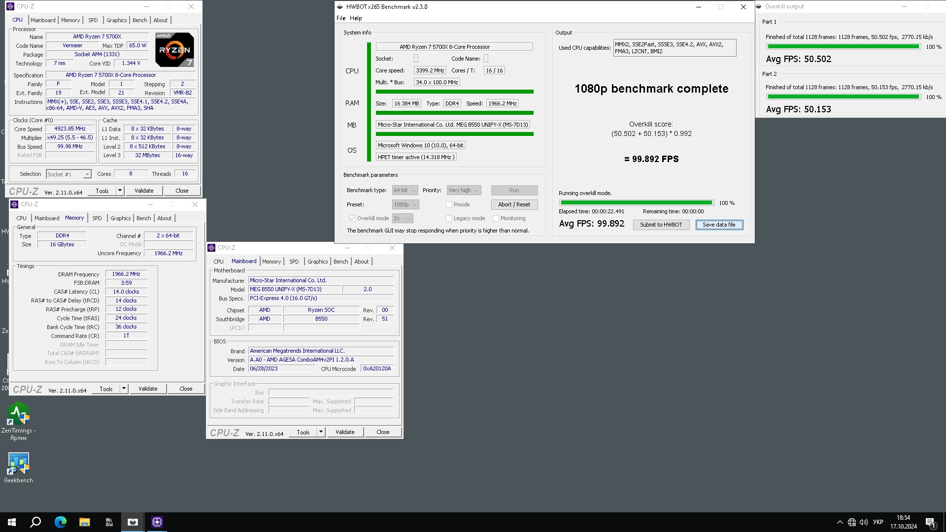This screenshot has height=532, width=946.
Task: Click CPU-Z title icon of CPU window
Action: [10, 6]
